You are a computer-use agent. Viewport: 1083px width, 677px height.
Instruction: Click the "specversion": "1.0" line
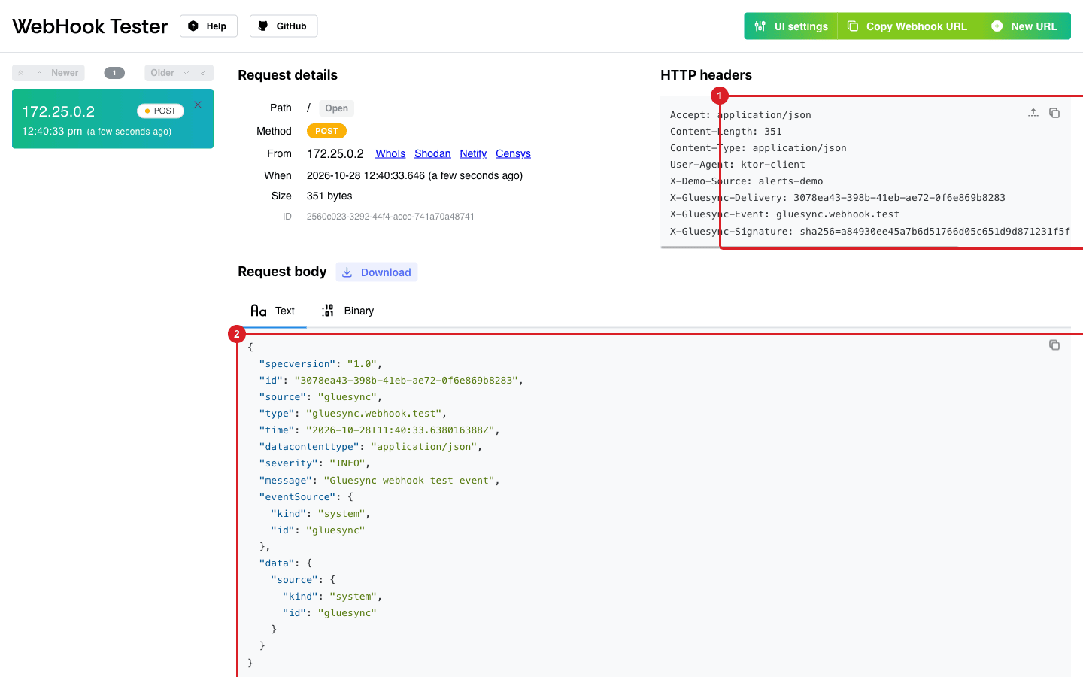click(x=320, y=364)
